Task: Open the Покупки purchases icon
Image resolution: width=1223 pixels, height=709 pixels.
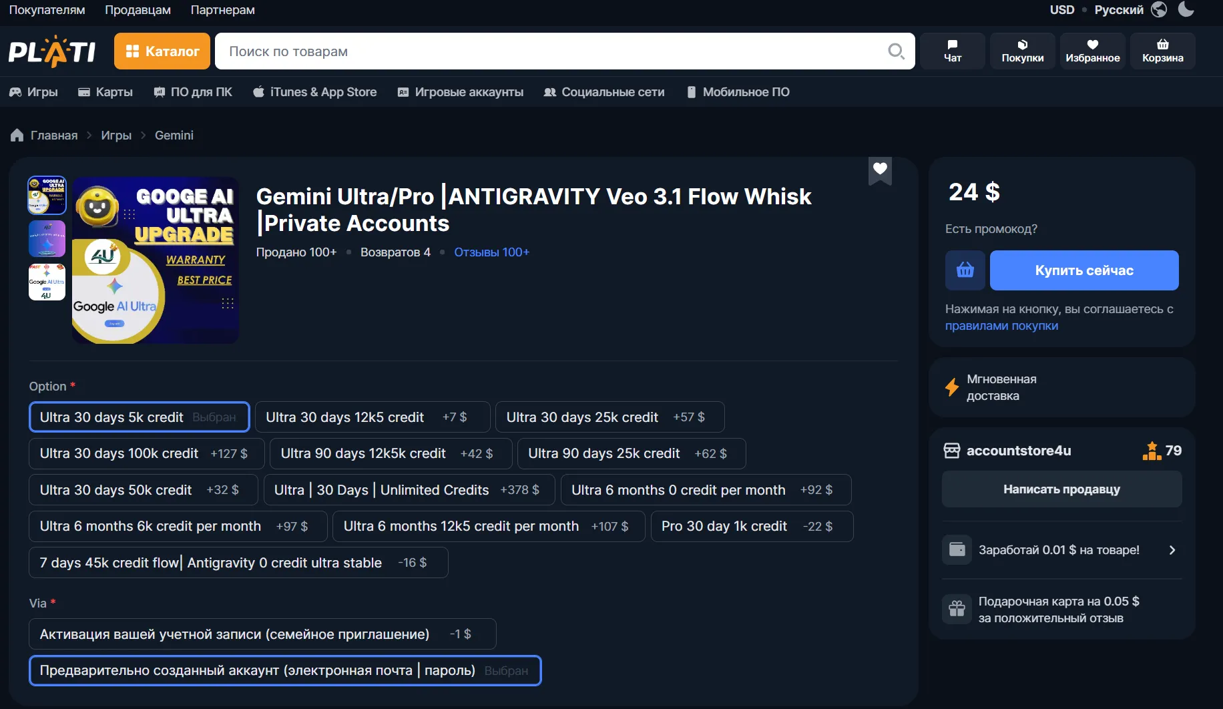Action: [x=1022, y=51]
